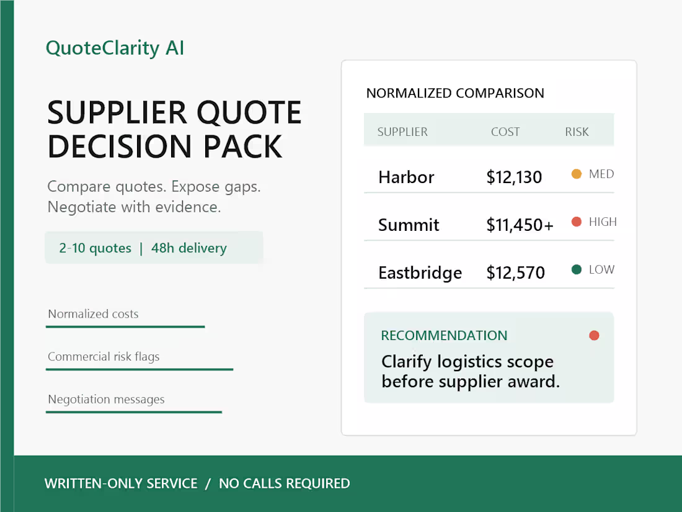Click the QuoteClarity AI logo text
This screenshot has width=682, height=512.
[x=115, y=48]
